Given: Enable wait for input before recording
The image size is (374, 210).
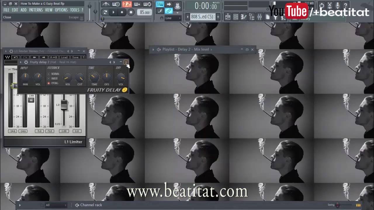Looking at the screenshot, I should 116,4.
